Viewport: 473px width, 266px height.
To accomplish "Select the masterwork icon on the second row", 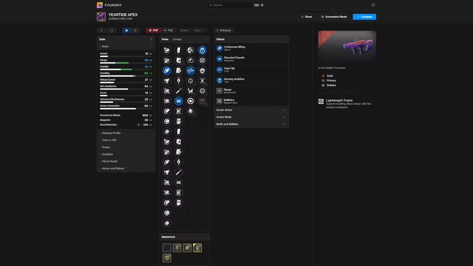I will [x=167, y=258].
